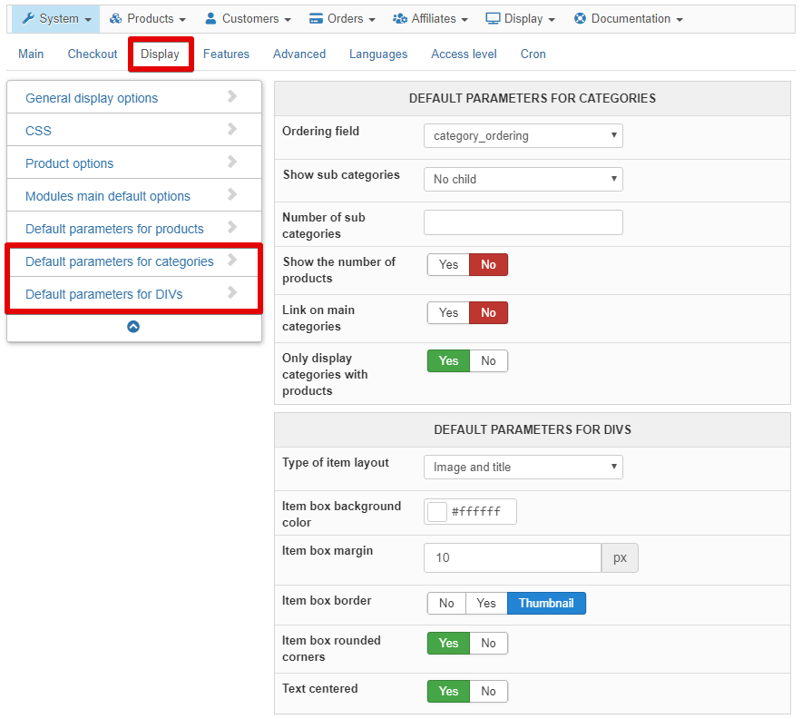Image resolution: width=802 pixels, height=719 pixels.
Task: Choose Yes for Item box border
Action: click(486, 604)
